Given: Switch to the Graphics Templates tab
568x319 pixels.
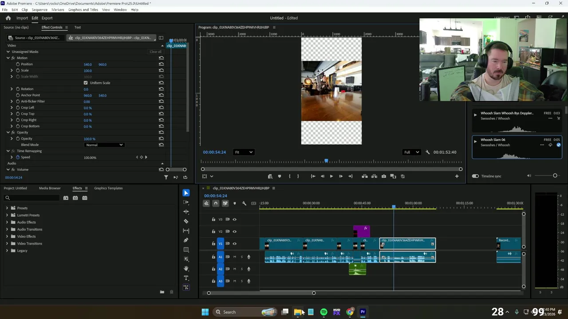Looking at the screenshot, I should click(108, 188).
